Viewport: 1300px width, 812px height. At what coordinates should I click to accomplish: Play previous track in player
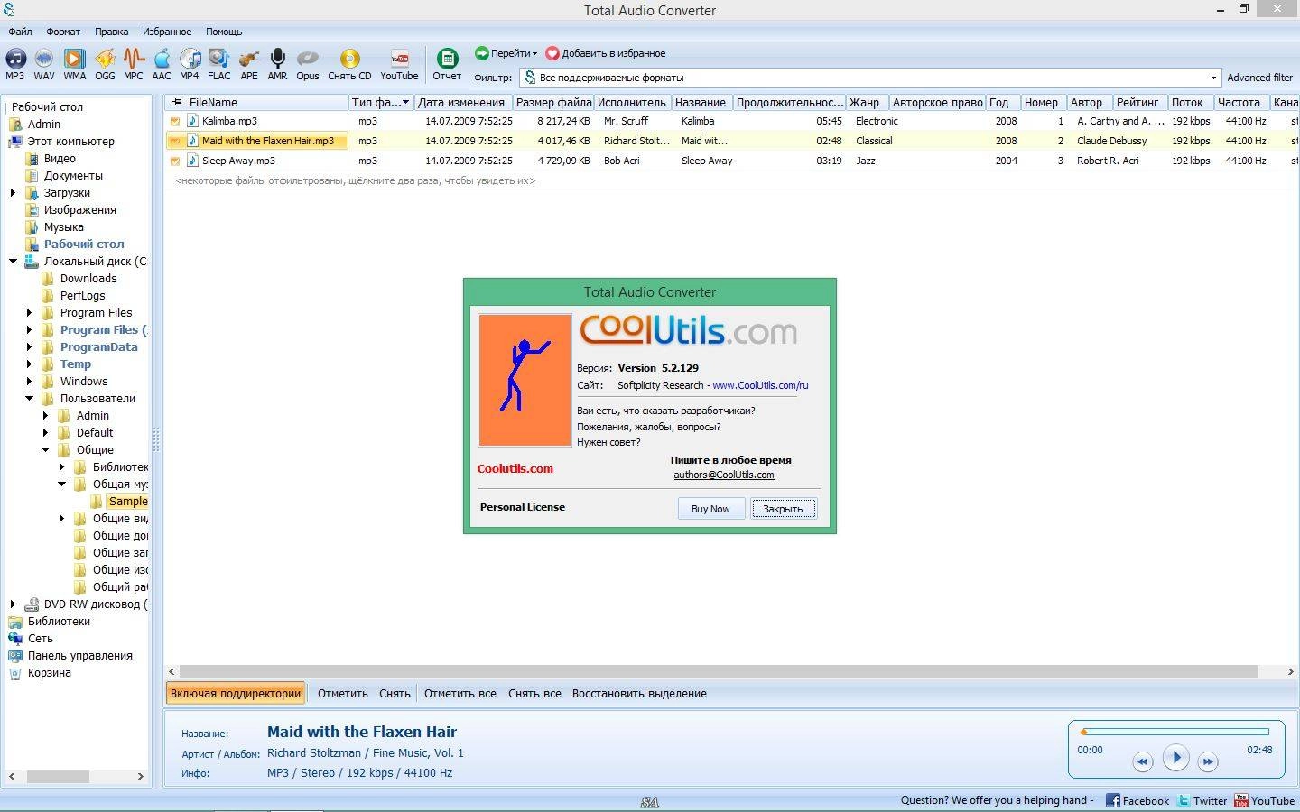1142,761
